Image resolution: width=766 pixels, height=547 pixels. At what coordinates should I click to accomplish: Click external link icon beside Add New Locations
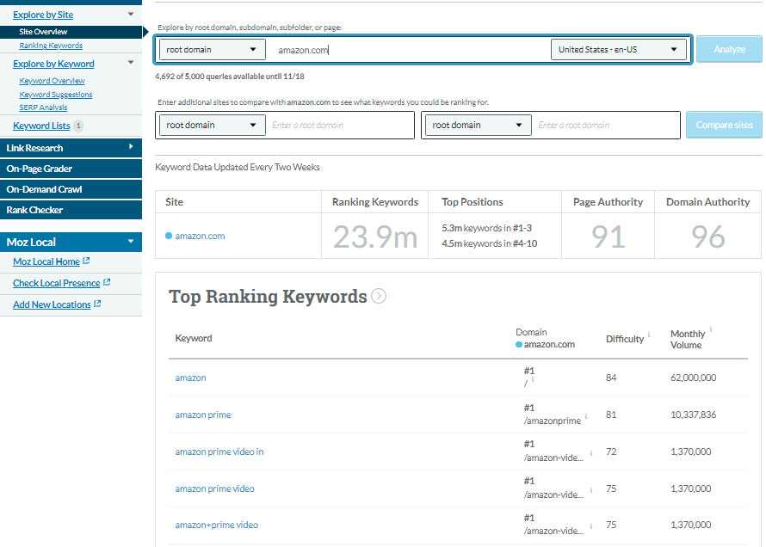[x=97, y=304]
